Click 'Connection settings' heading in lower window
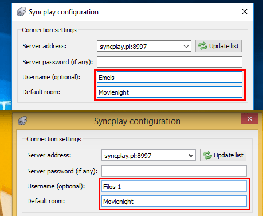Viewport: 263px width, 216px height. (x=54, y=139)
